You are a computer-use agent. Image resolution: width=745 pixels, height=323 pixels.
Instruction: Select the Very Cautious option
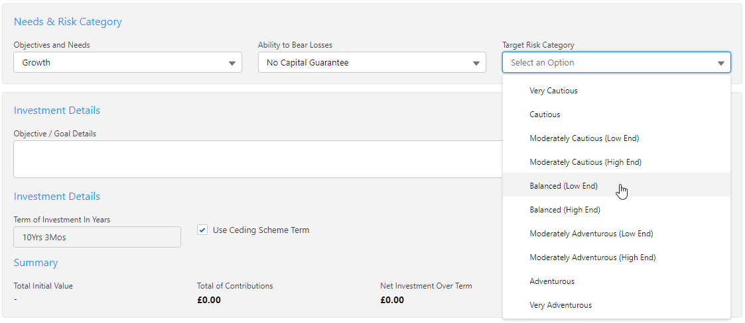pyautogui.click(x=553, y=91)
